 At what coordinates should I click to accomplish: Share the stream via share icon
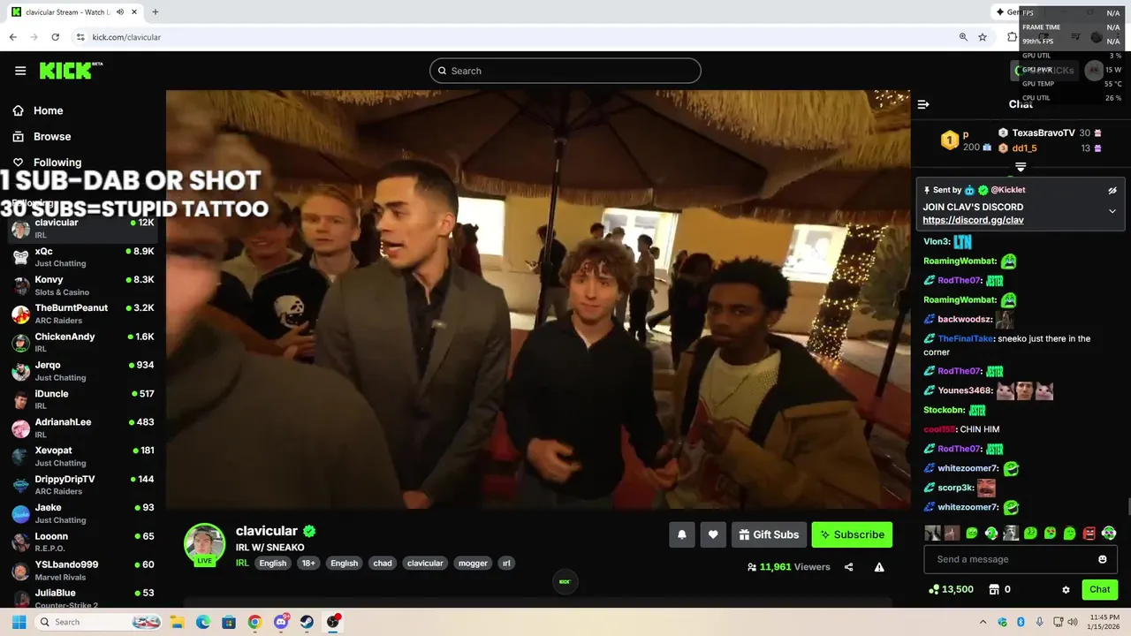click(848, 567)
